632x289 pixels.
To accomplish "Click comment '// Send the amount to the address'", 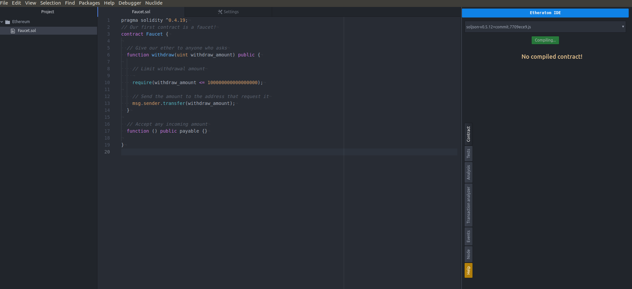I will 201,97.
